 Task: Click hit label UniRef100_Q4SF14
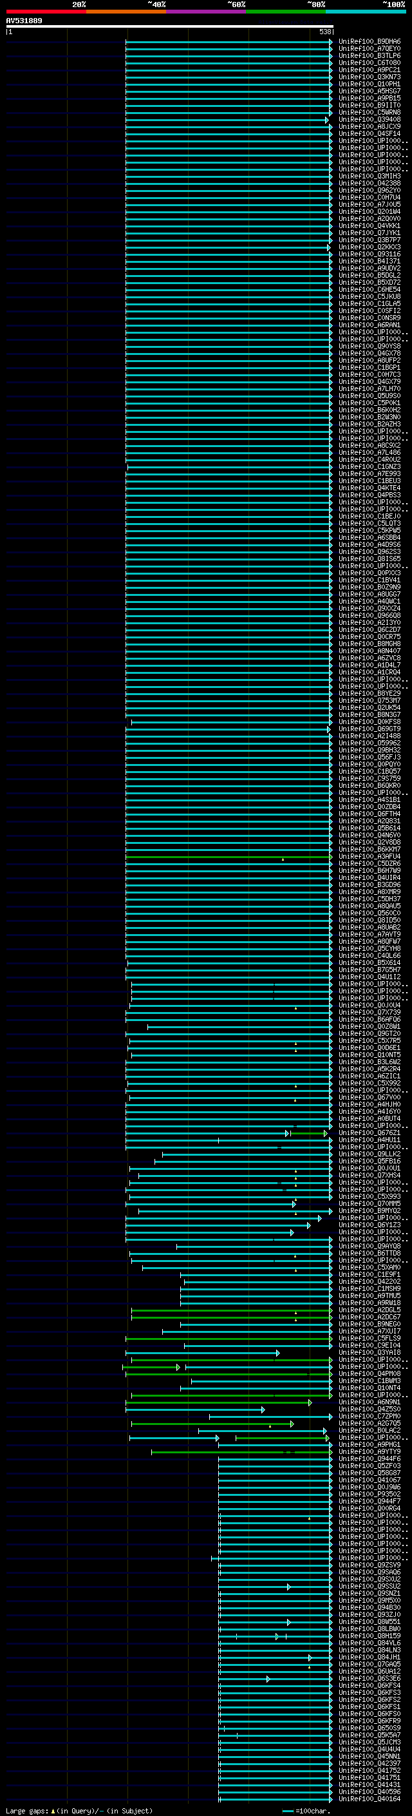coord(369,134)
